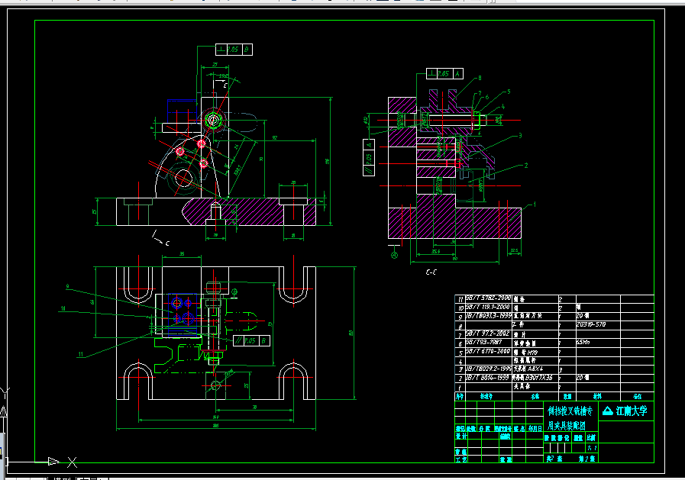Select vertical parallelism 0.05 A tolerance frame
Image resolution: width=685 pixels, height=480 pixels.
click(x=369, y=157)
